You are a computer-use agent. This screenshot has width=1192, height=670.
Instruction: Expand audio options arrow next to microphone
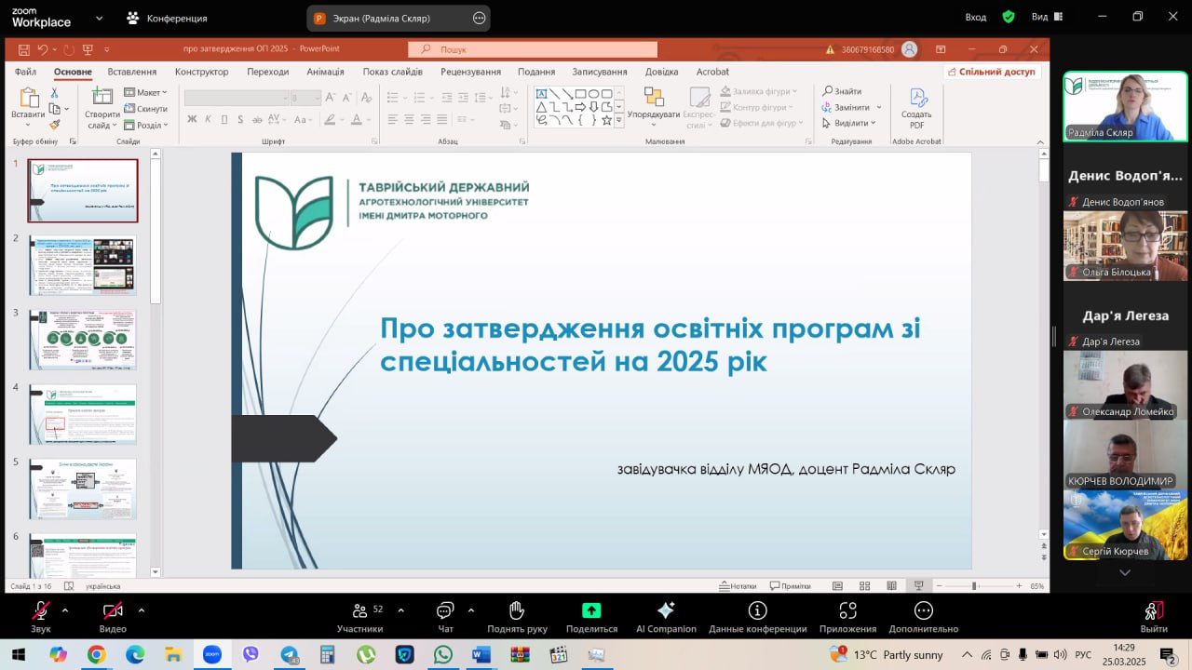click(65, 610)
